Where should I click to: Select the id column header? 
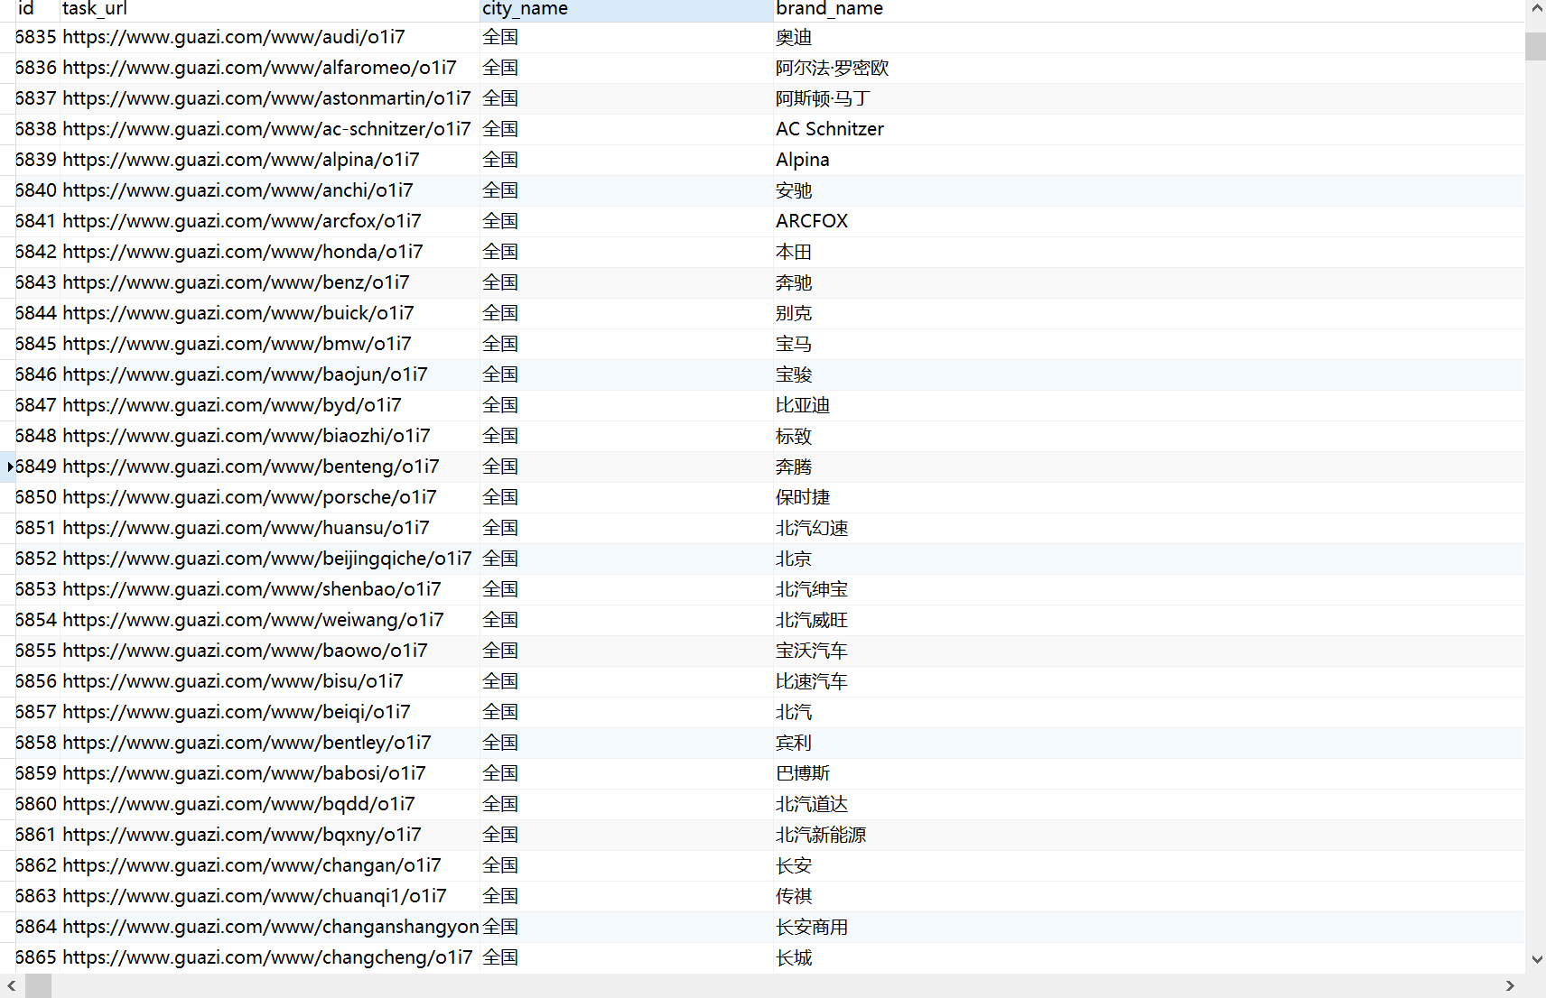coord(37,9)
